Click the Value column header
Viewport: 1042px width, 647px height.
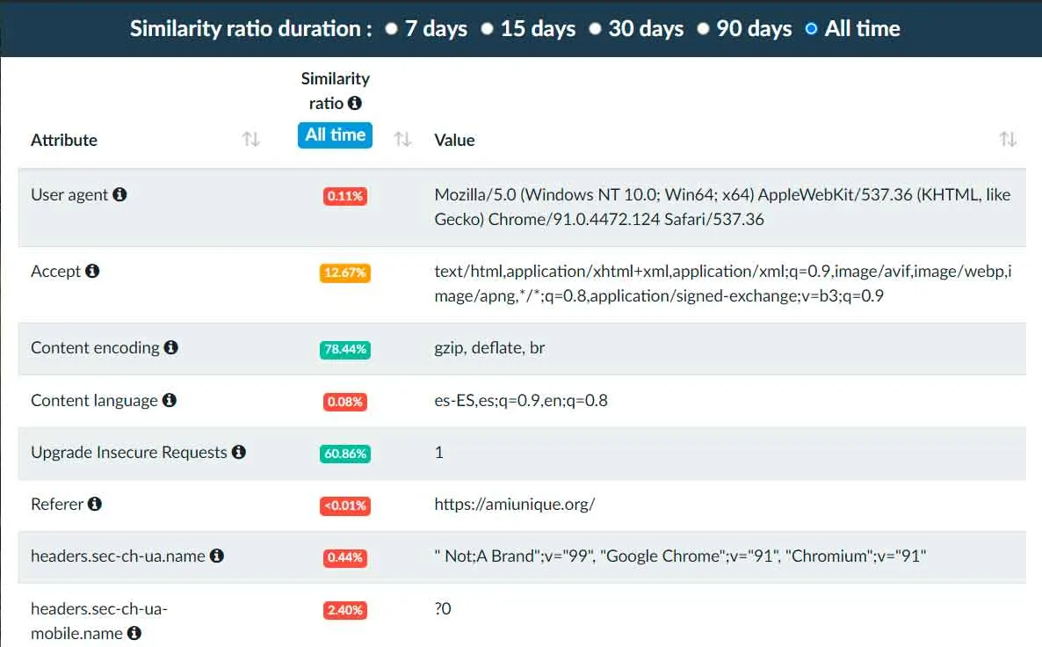tap(454, 140)
